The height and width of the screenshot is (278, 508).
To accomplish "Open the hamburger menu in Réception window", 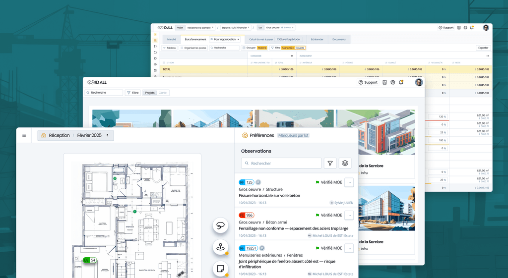I will [24, 135].
